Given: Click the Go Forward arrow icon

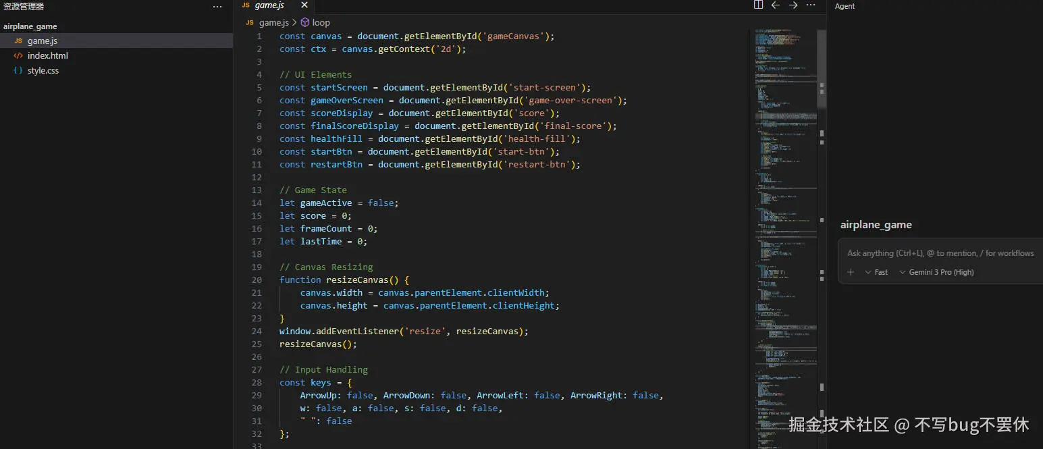Looking at the screenshot, I should point(793,5).
